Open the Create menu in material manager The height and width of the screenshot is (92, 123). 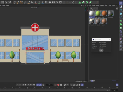93,6
